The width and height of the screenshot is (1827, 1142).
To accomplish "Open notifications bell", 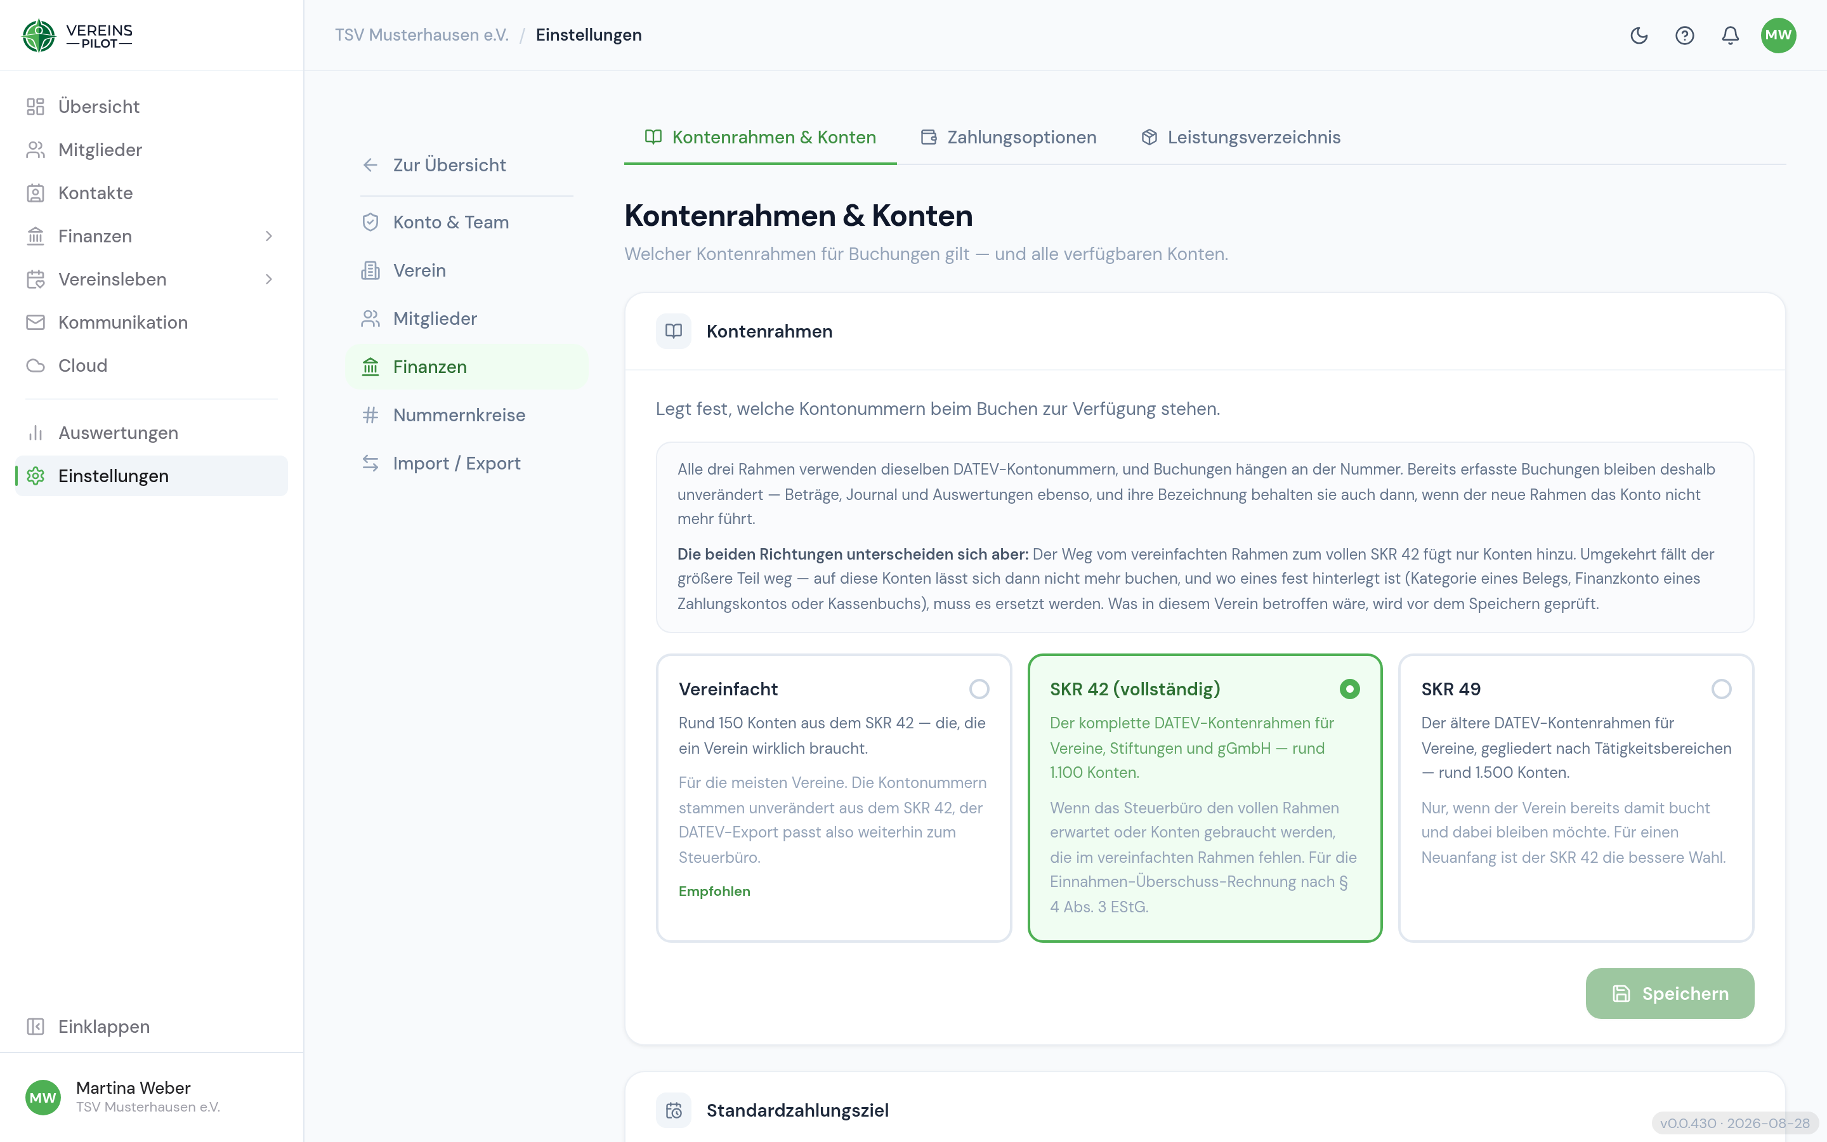I will tap(1731, 36).
